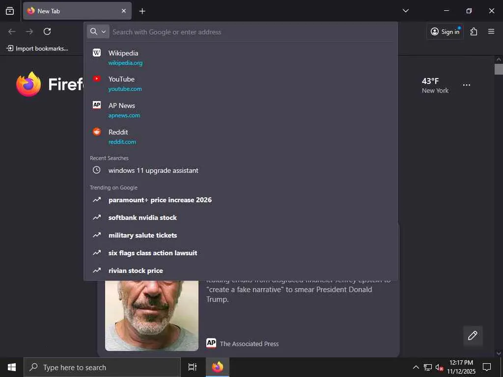The height and width of the screenshot is (377, 503).
Task: Click the pencil customize page button
Action: click(x=473, y=336)
